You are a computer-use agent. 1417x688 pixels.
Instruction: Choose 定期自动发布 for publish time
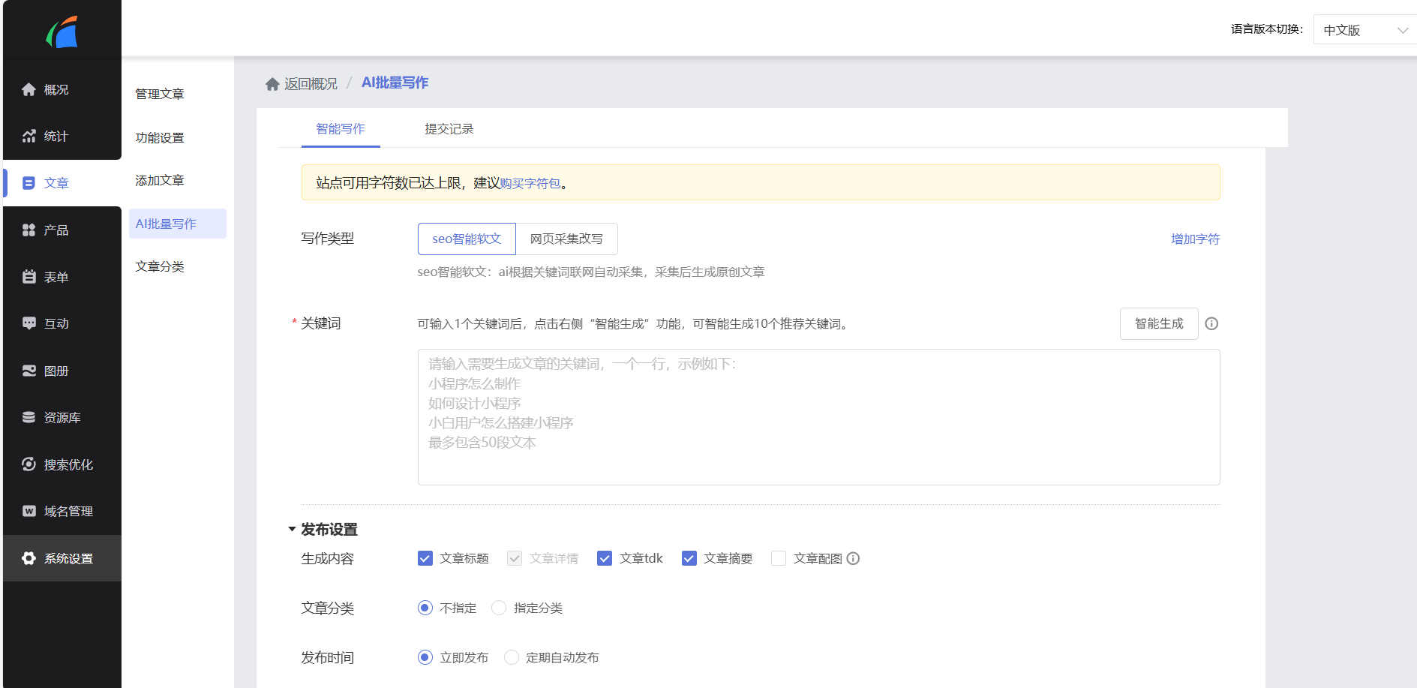coord(512,657)
